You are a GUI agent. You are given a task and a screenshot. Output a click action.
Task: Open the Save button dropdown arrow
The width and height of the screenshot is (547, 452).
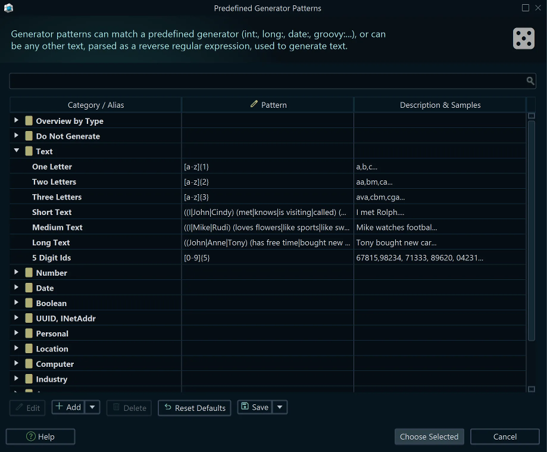[x=279, y=407]
